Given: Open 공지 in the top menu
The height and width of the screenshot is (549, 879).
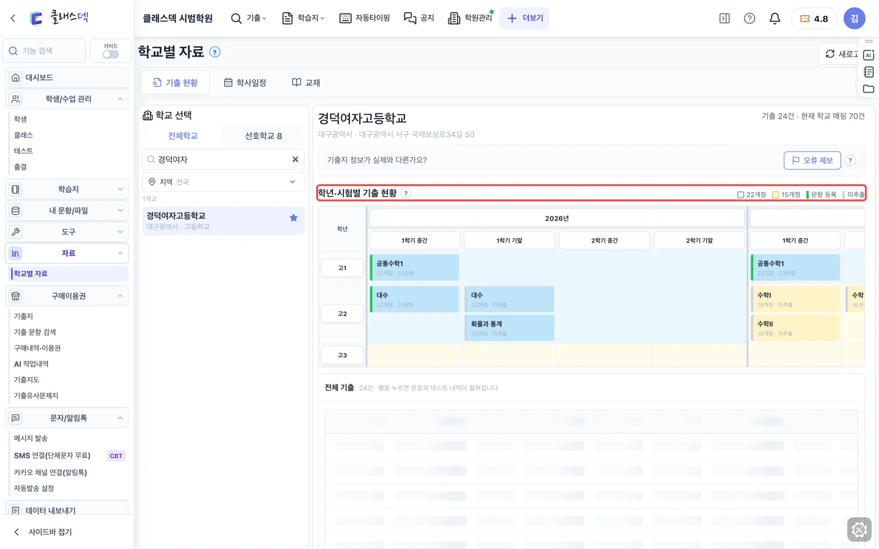Looking at the screenshot, I should (419, 19).
